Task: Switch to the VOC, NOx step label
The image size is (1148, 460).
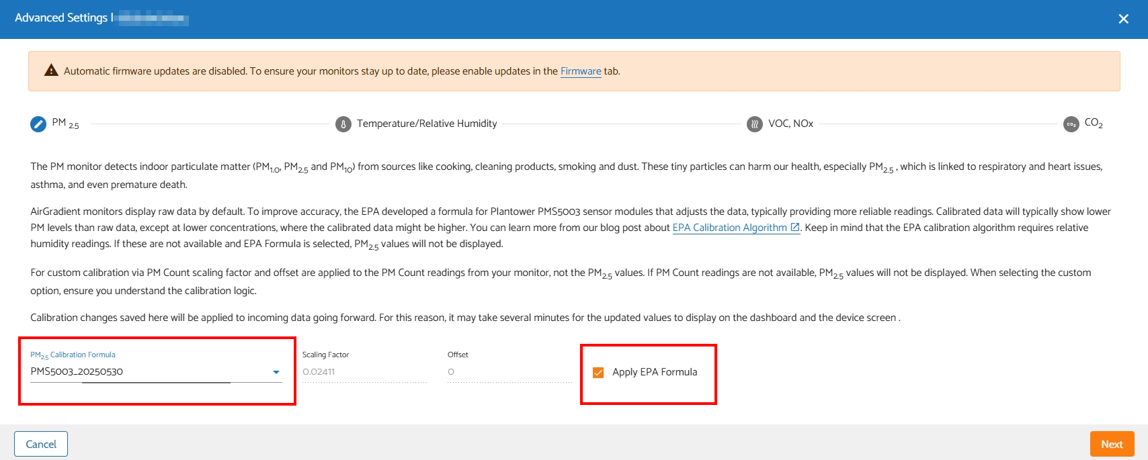Action: pos(790,124)
